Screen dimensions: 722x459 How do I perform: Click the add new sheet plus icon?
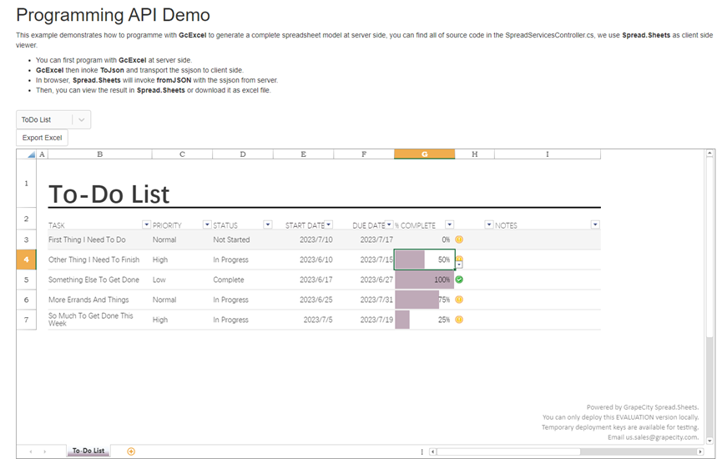click(131, 451)
